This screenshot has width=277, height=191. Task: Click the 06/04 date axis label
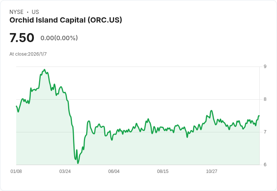(x=114, y=171)
